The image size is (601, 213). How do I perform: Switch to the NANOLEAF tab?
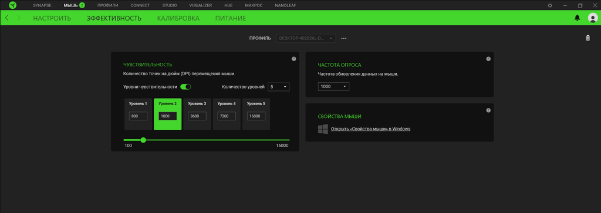click(286, 5)
